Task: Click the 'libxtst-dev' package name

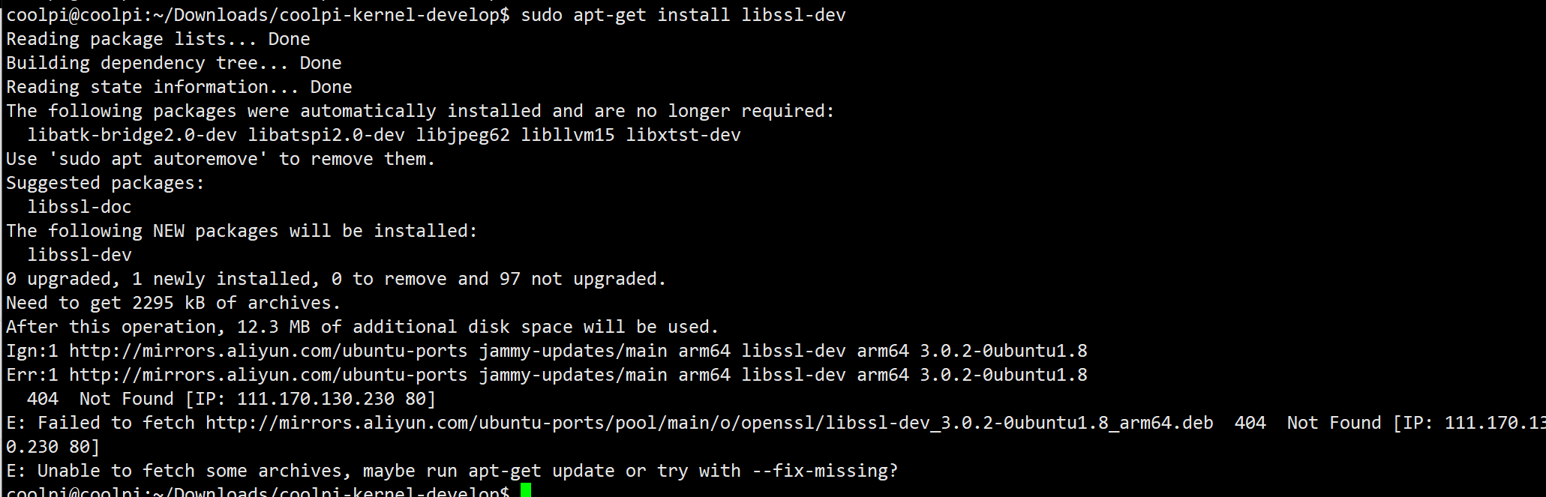Action: pos(683,135)
